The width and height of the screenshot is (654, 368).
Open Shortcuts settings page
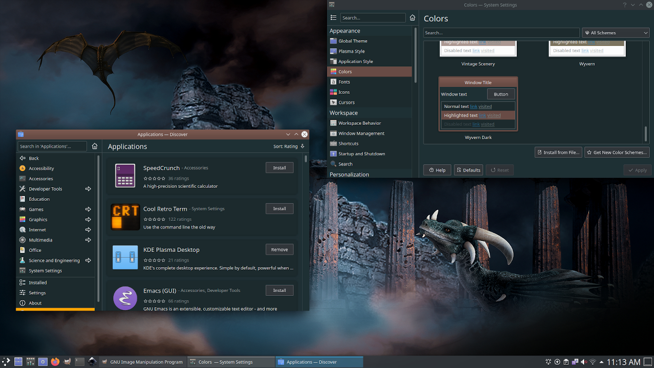[369, 144]
